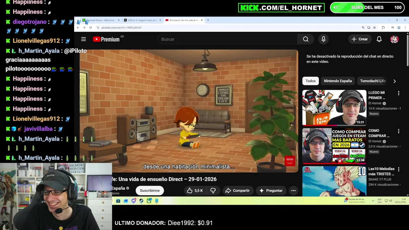Click the Las10 Melodías más TRISTES title

point(381,171)
